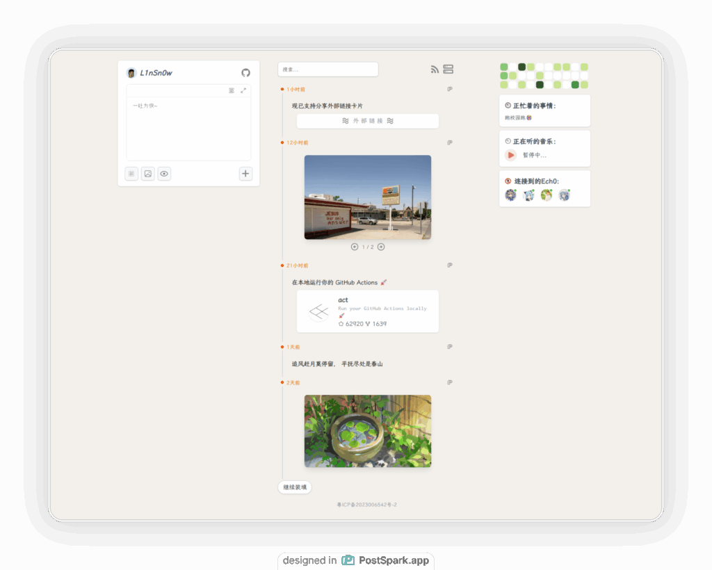Play the paused music
The image size is (712, 570).
pos(511,156)
